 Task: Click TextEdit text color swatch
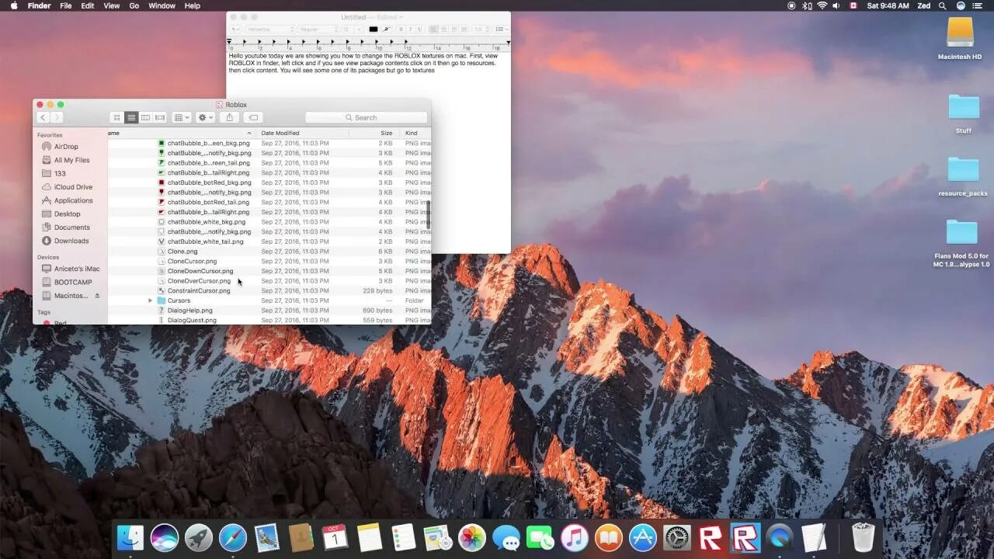(x=373, y=30)
